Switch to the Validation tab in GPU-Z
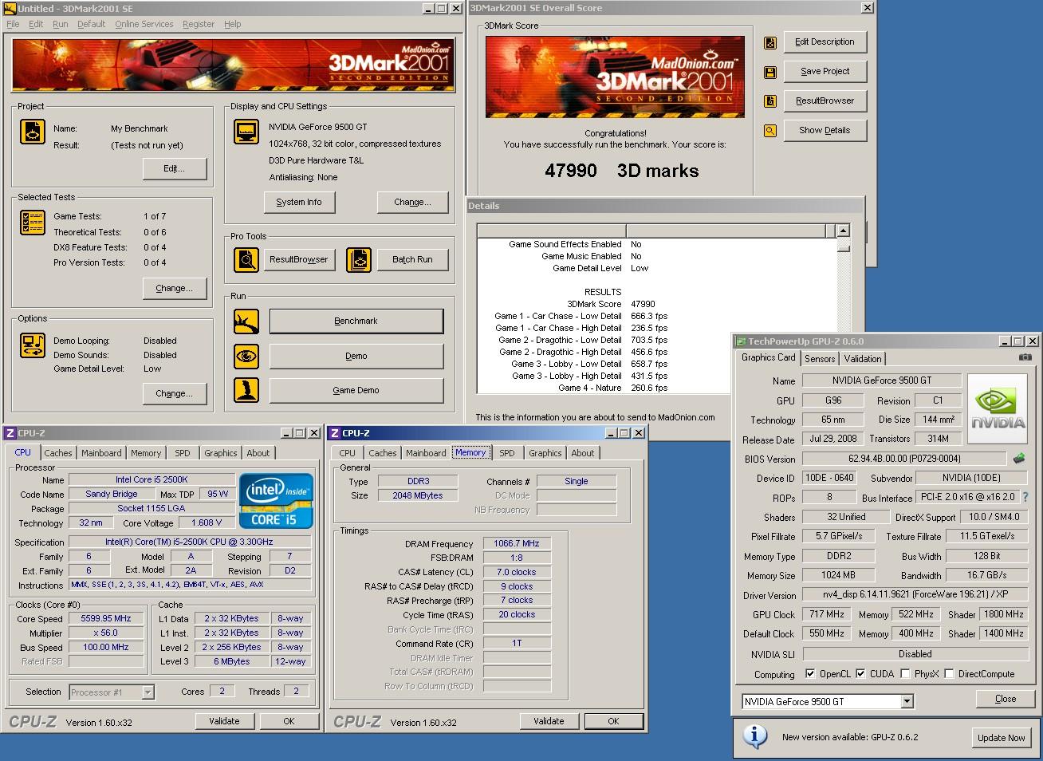This screenshot has width=1043, height=761. click(x=863, y=359)
